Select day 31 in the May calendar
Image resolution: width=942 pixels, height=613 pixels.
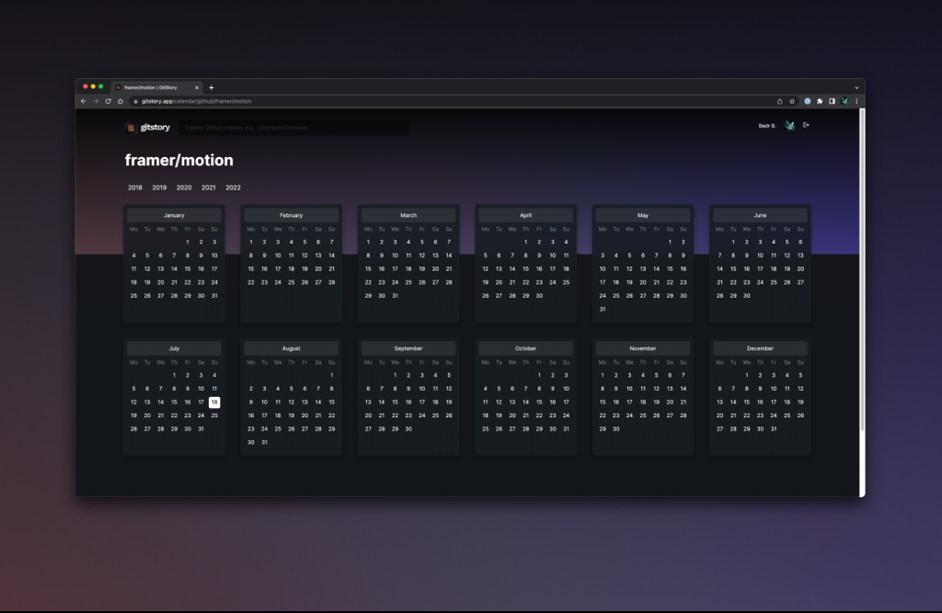point(603,309)
